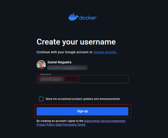This screenshot has height=138, width=168.
Task: Select Daniel Nogueira's profile avatar photo
Action: (x=41, y=65)
